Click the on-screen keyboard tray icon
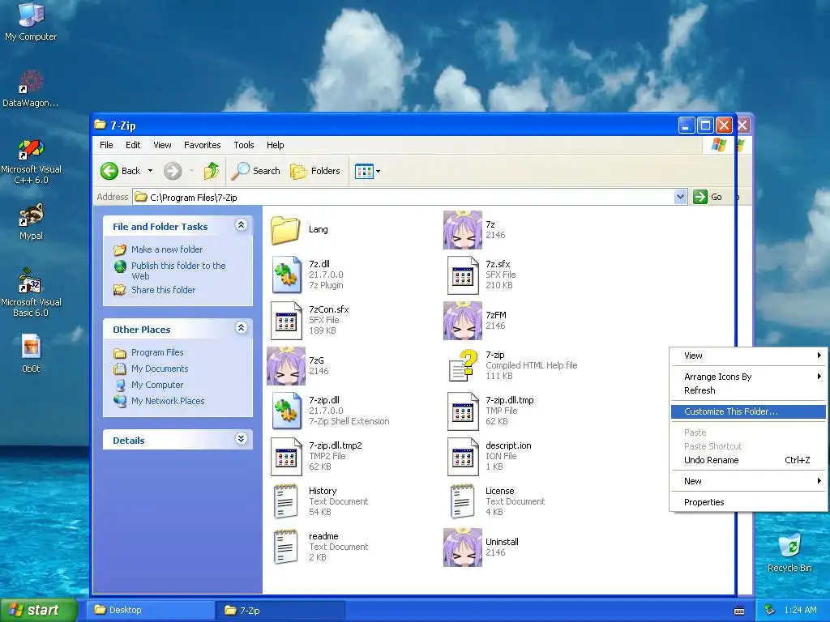Screen dimensions: 830x622 click(x=739, y=611)
